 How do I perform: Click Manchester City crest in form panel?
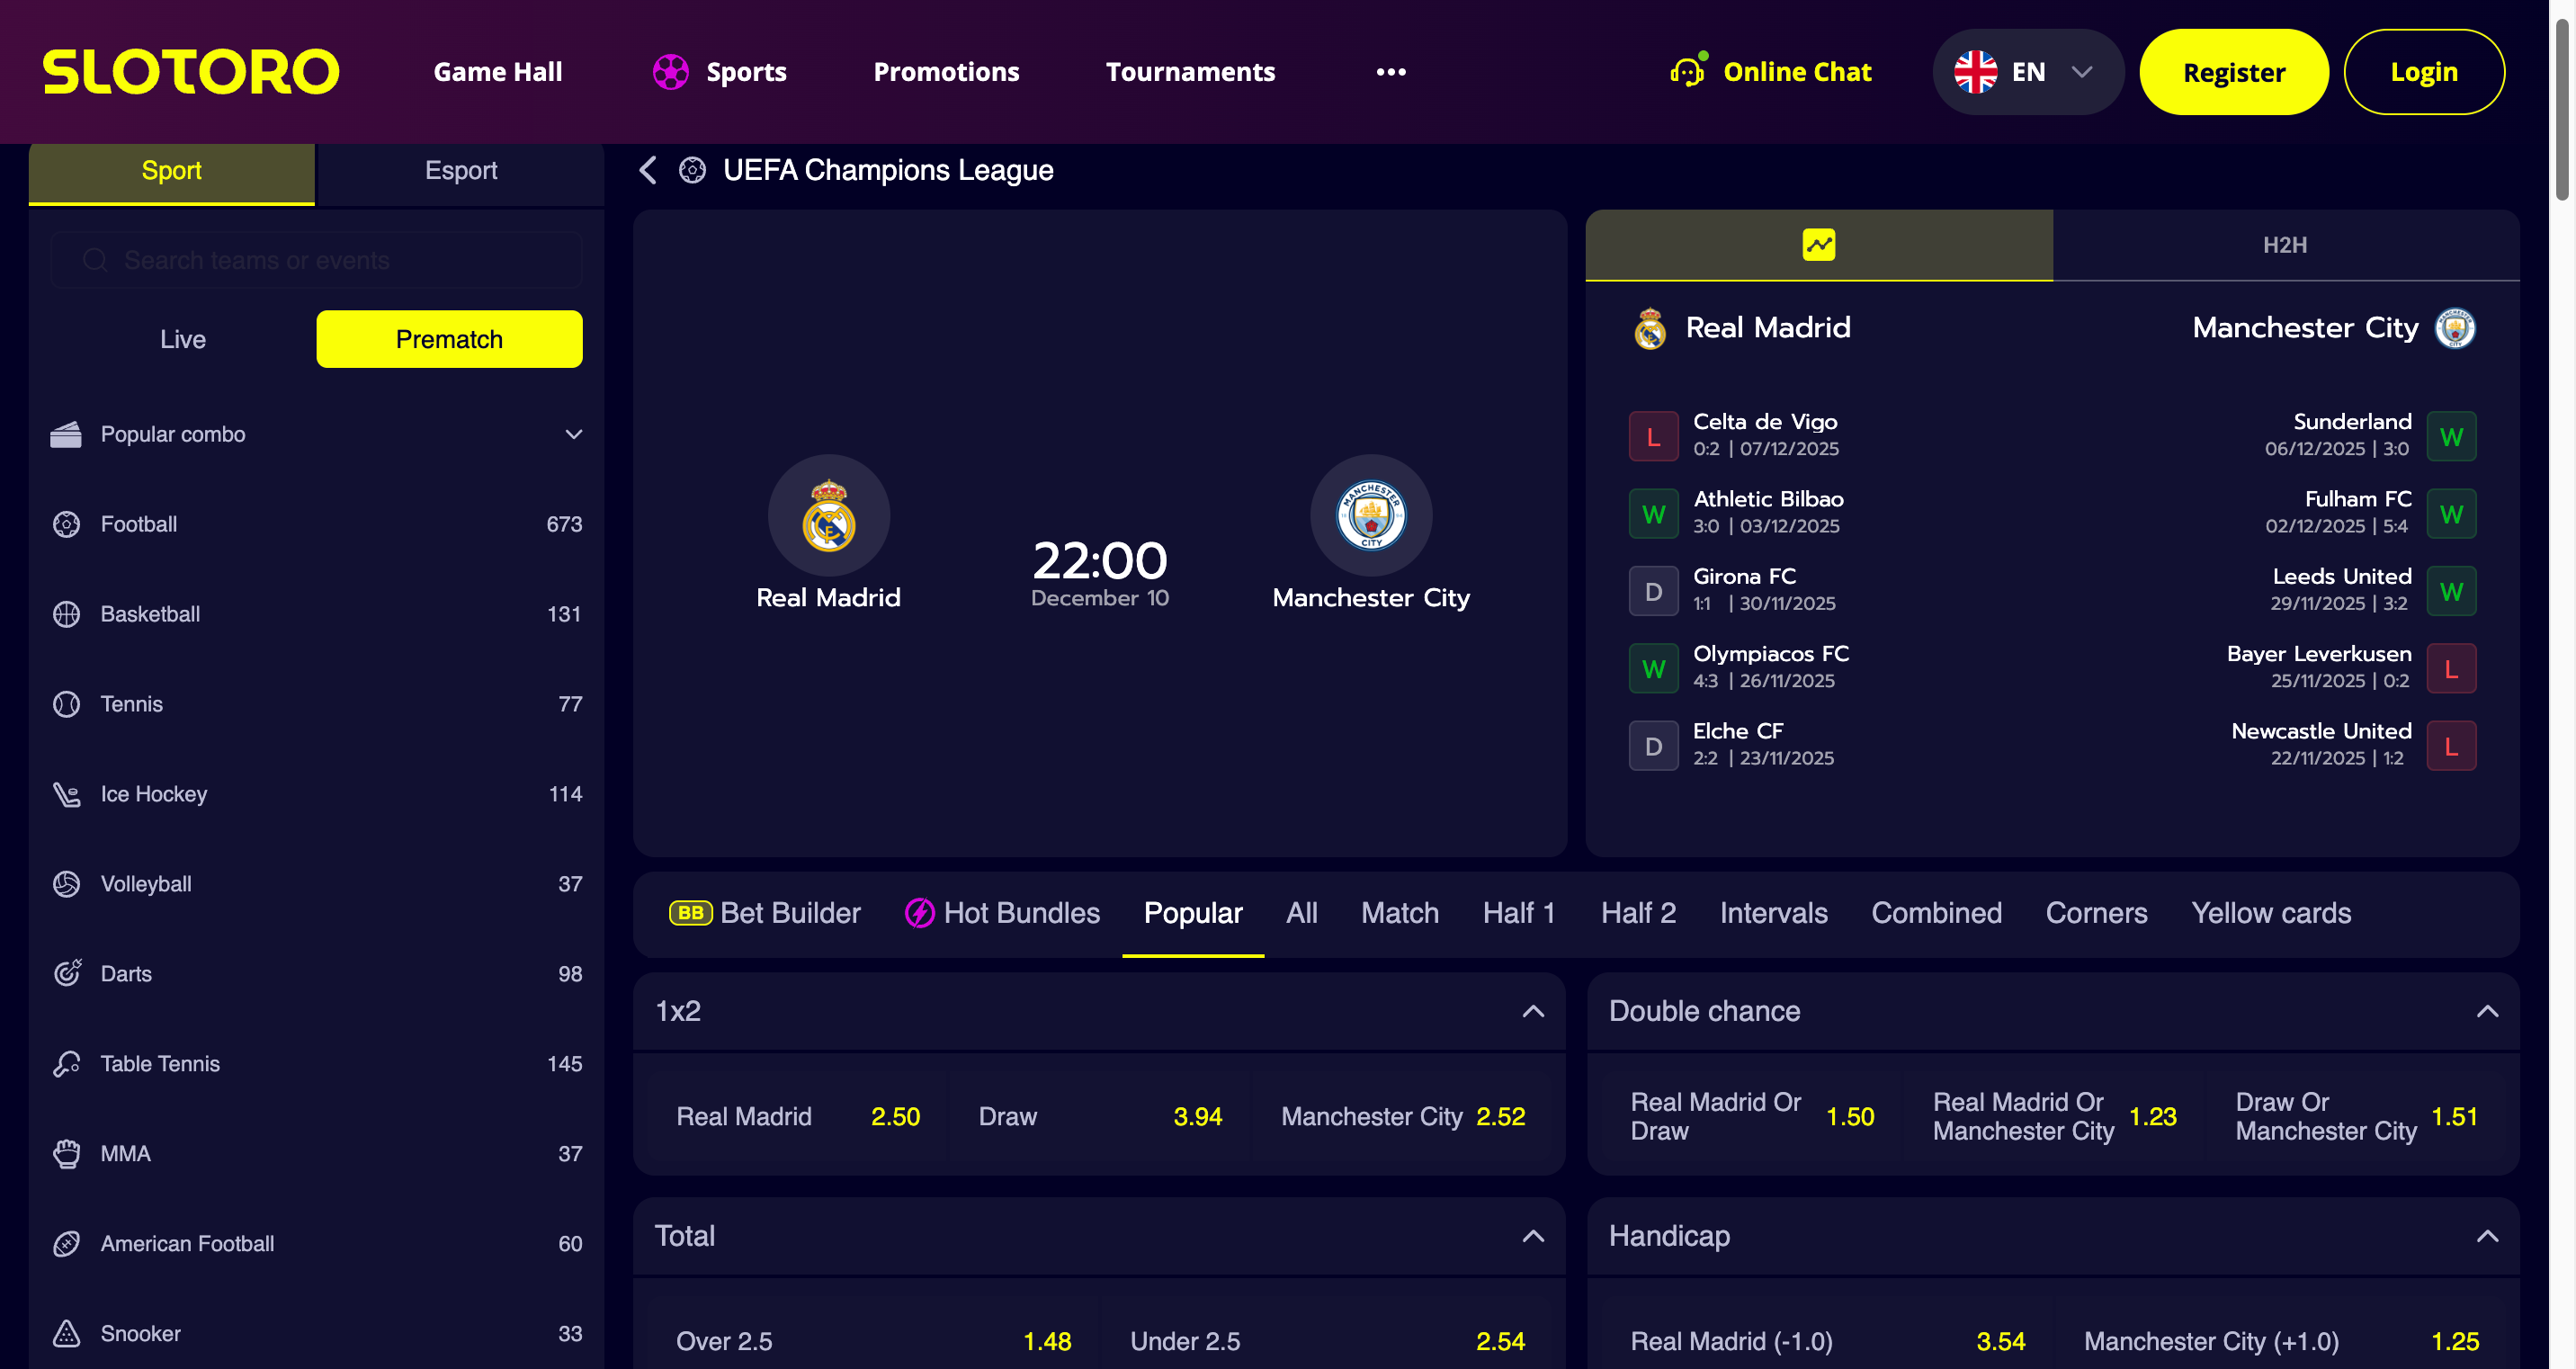tap(2455, 328)
